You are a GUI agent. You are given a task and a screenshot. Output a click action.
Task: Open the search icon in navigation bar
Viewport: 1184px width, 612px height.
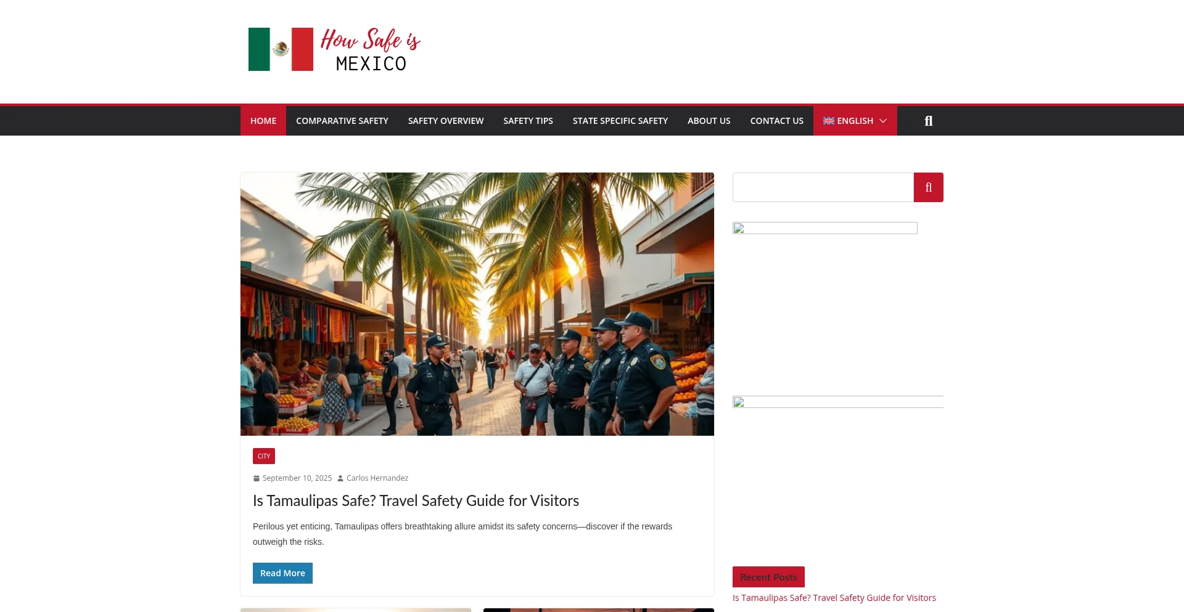tap(928, 121)
